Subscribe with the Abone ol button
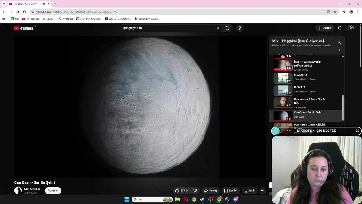 click(x=53, y=190)
